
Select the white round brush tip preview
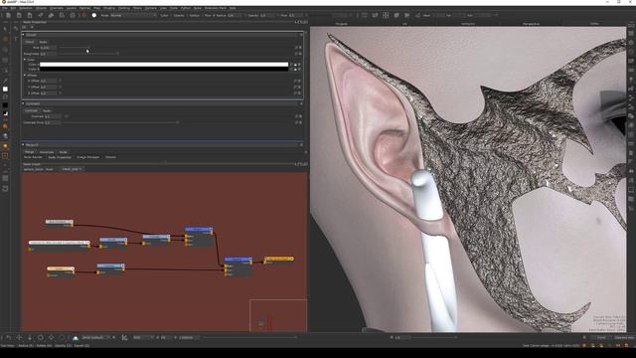point(94,16)
